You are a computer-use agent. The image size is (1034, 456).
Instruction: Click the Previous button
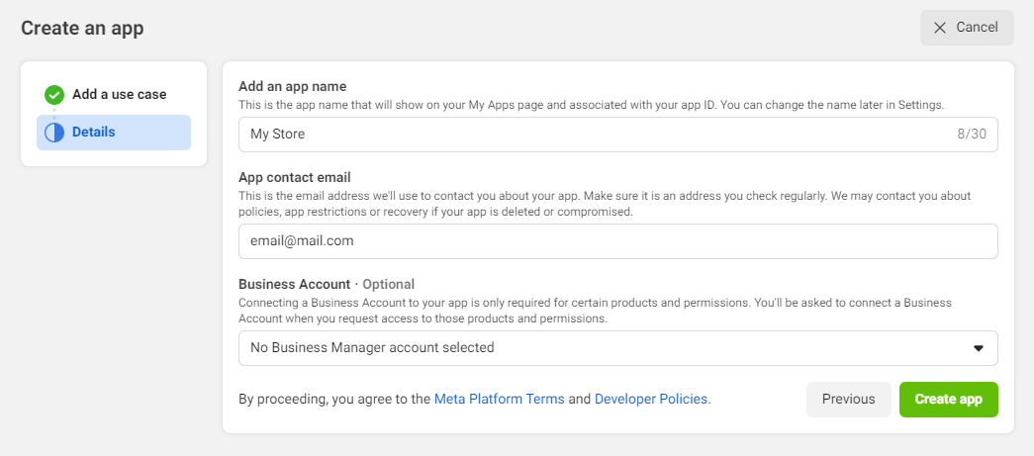click(848, 400)
